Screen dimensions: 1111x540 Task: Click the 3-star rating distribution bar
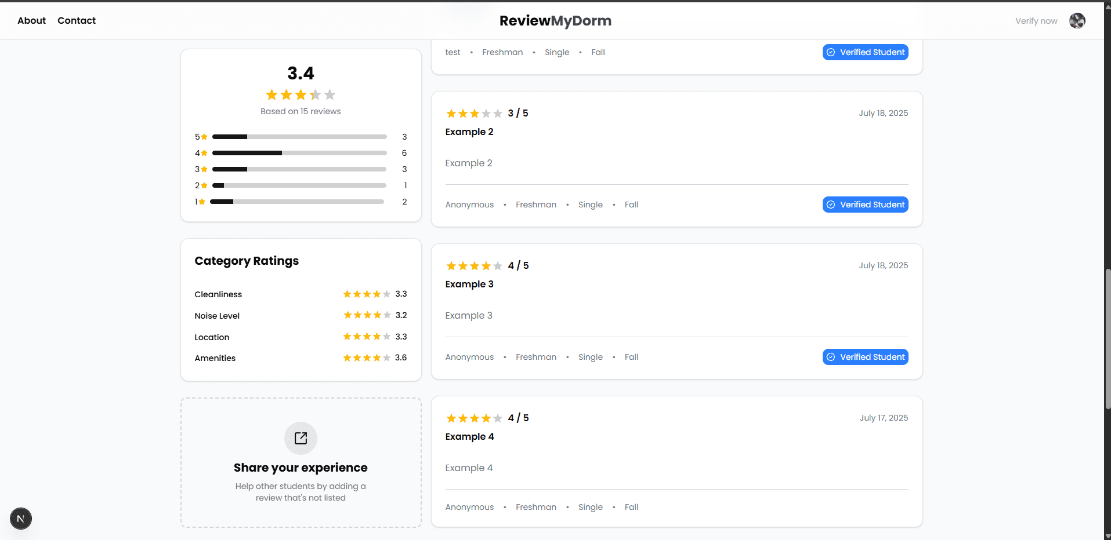(x=299, y=169)
